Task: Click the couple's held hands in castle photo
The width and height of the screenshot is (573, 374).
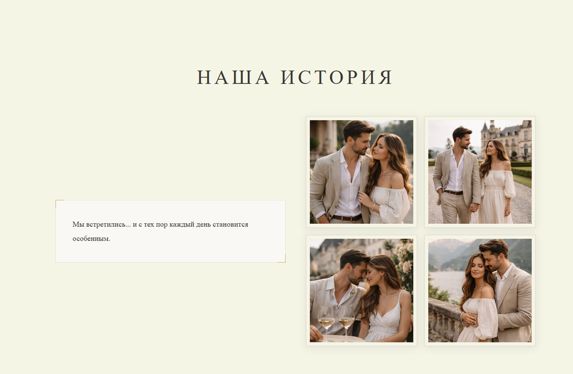Action: tap(475, 207)
